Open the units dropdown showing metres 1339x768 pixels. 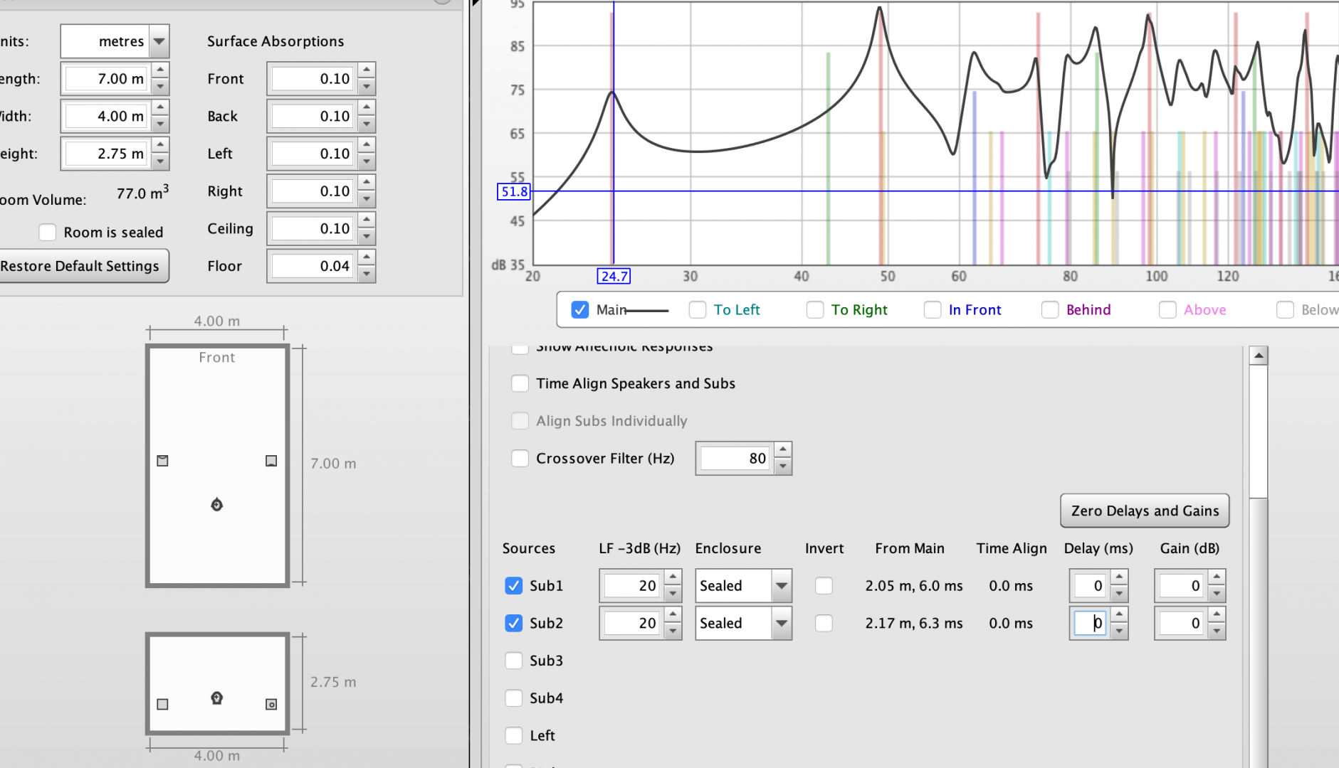(x=159, y=41)
